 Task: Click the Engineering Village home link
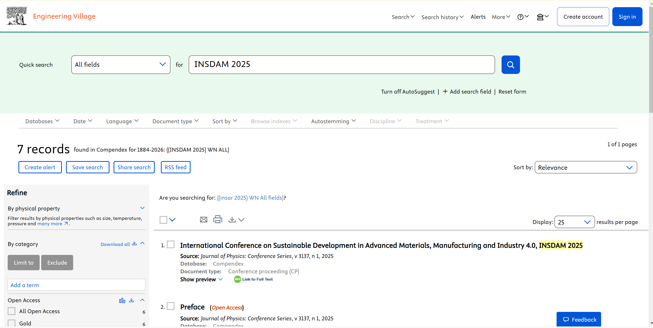[64, 16]
